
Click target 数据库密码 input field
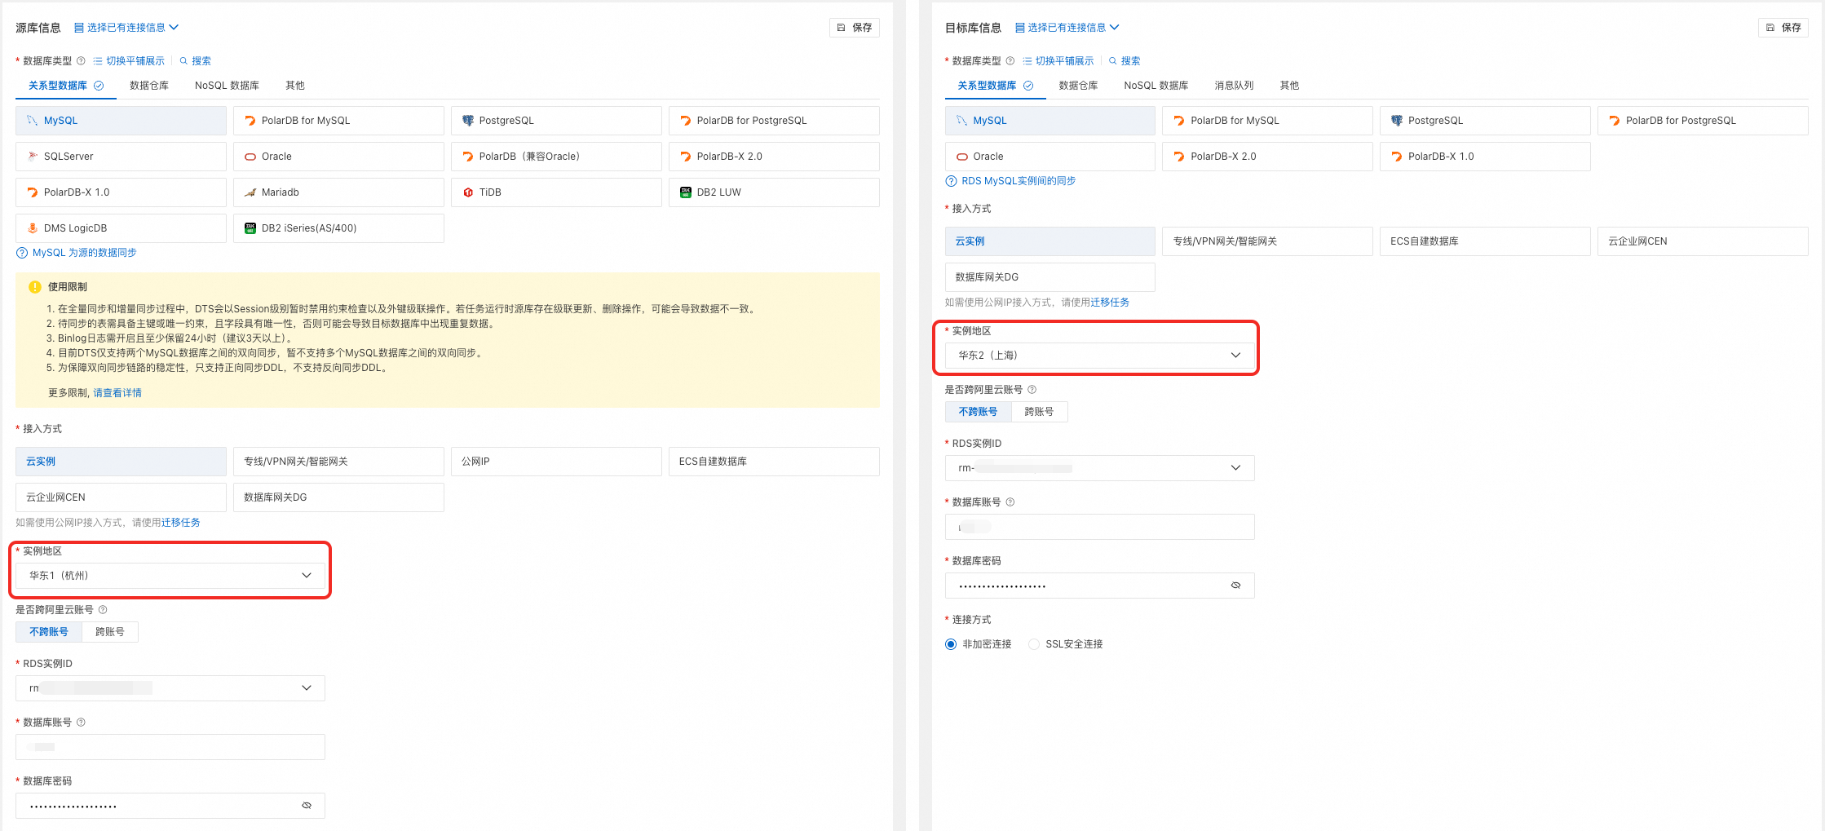pyautogui.click(x=1099, y=586)
